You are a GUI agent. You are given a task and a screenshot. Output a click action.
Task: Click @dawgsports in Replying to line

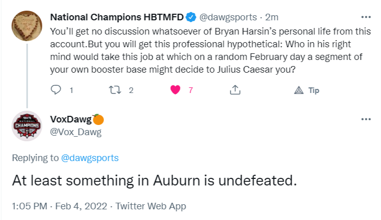pyautogui.click(x=90, y=158)
